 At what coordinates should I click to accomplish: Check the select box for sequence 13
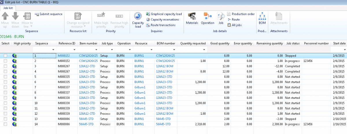[5, 119]
